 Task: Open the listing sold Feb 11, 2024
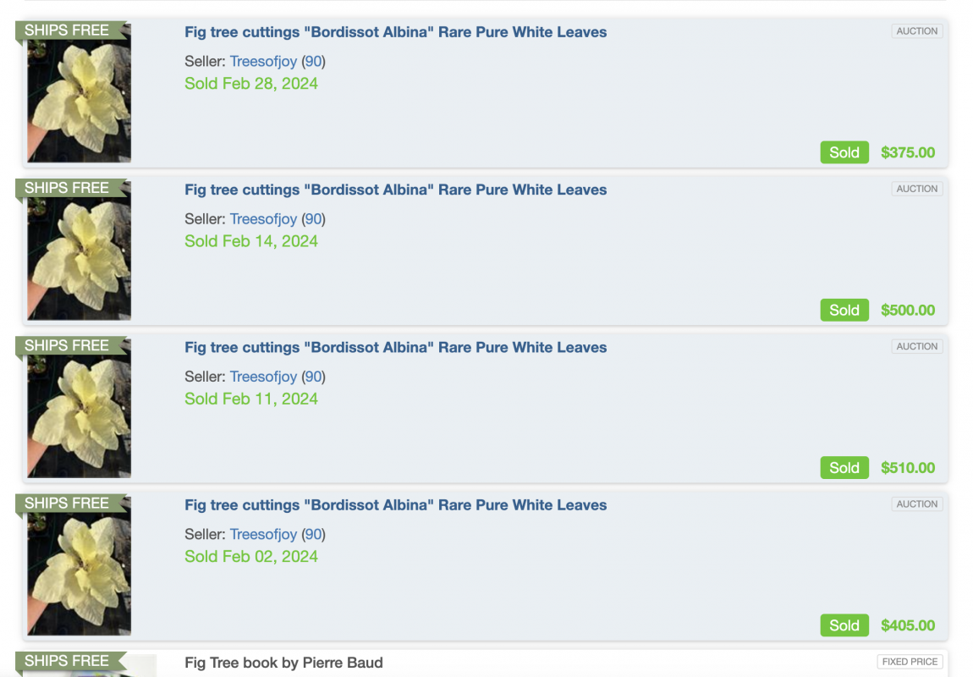tap(395, 348)
